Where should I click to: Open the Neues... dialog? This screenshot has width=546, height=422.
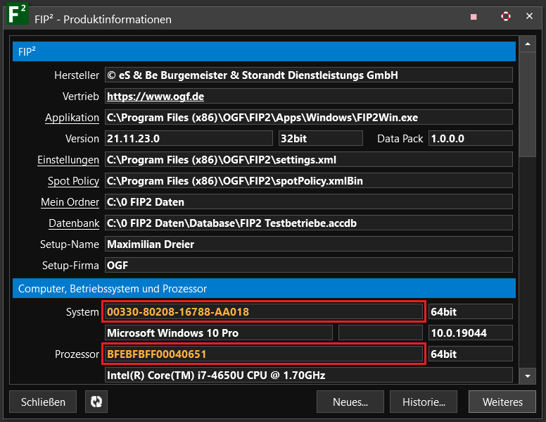pyautogui.click(x=350, y=402)
